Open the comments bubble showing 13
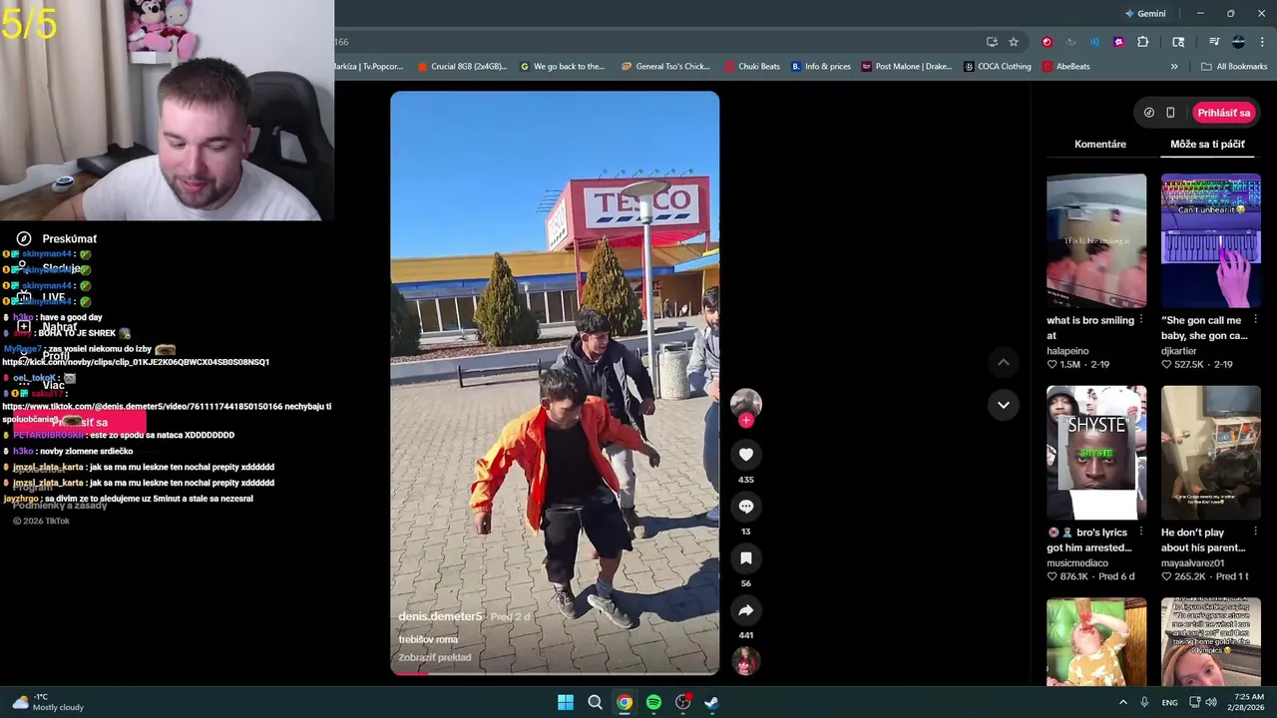 click(745, 507)
